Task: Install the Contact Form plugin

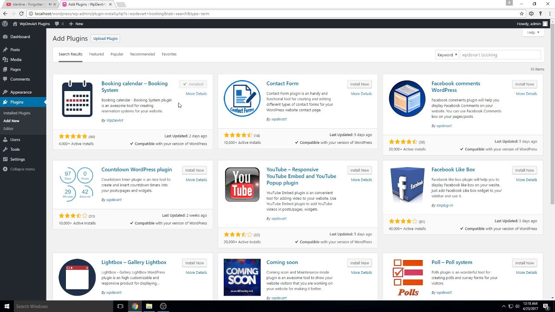Action: click(x=359, y=84)
